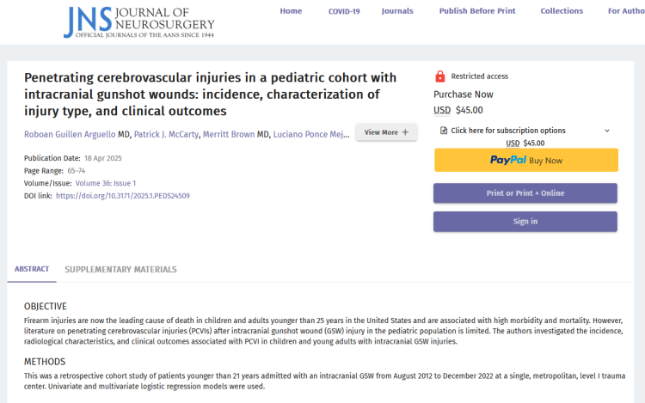This screenshot has height=403, width=645.
Task: Switch to the Supplementary Materials tab
Action: (120, 269)
